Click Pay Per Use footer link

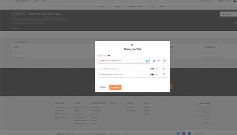click(60, 111)
